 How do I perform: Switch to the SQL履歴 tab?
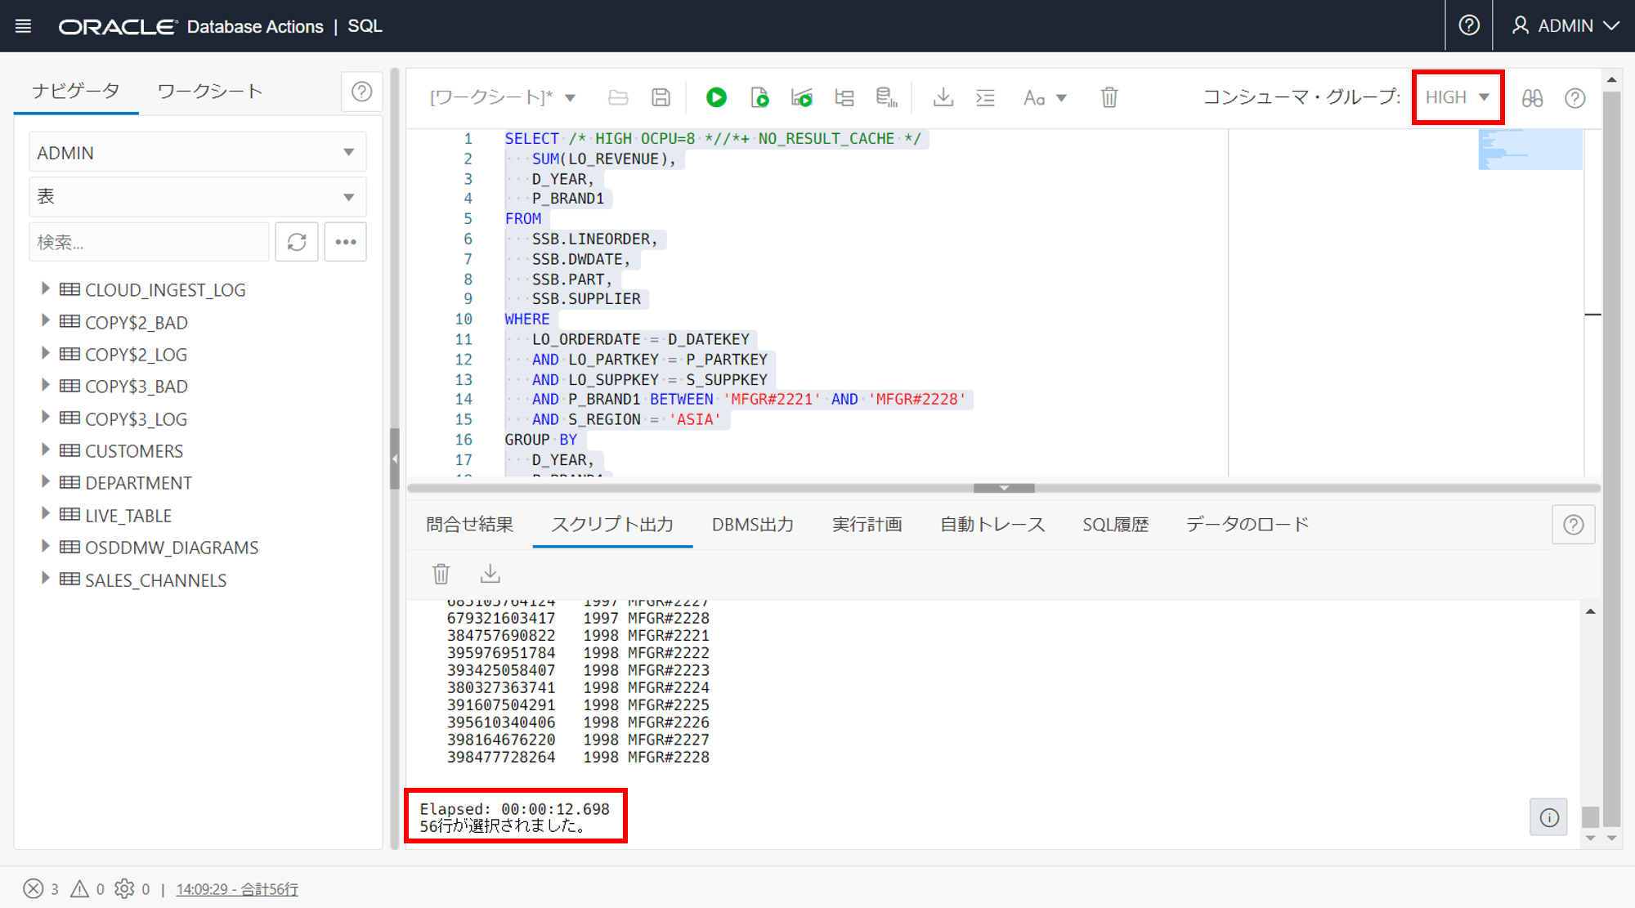pos(1115,525)
